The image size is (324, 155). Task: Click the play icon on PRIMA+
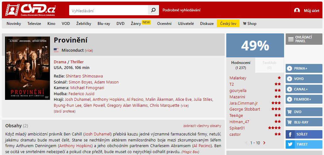[289, 68]
